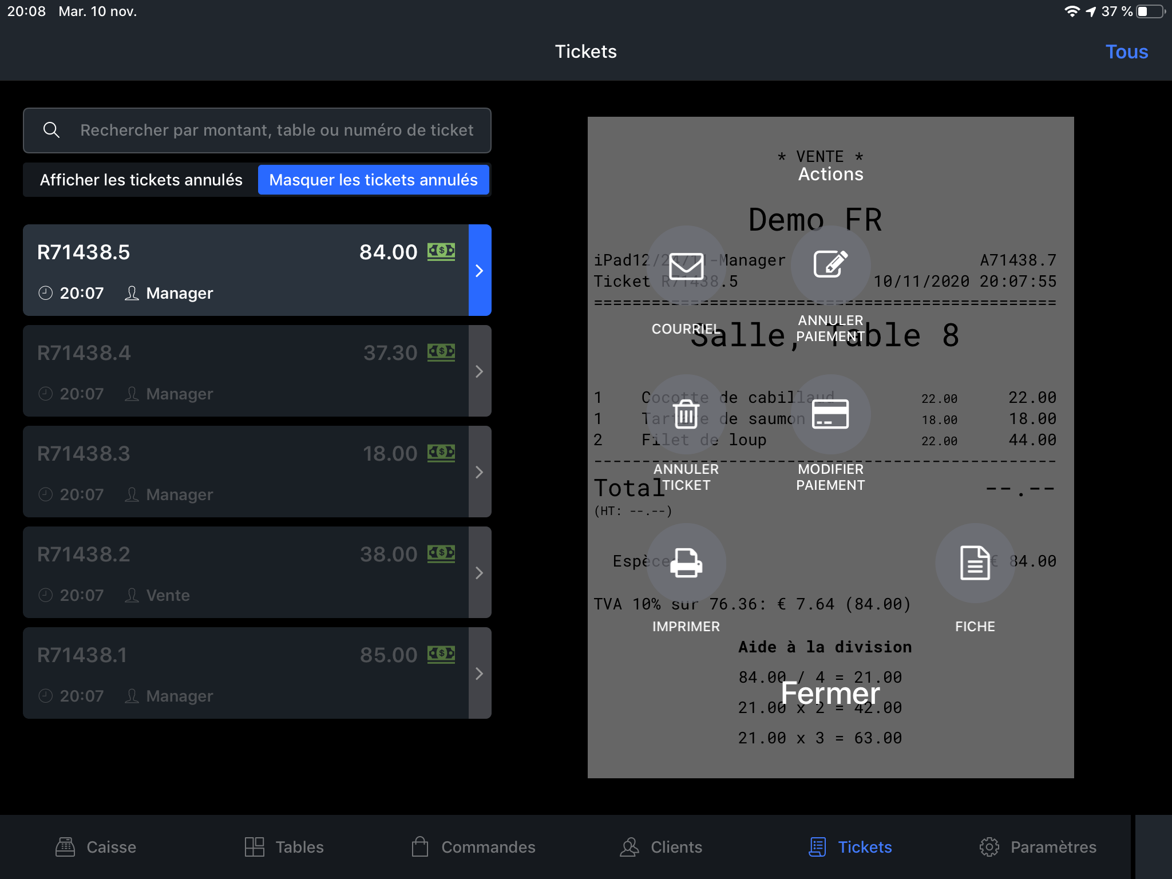Click the ticket search field
Screen dimensions: 1172x879
pyautogui.click(x=257, y=130)
